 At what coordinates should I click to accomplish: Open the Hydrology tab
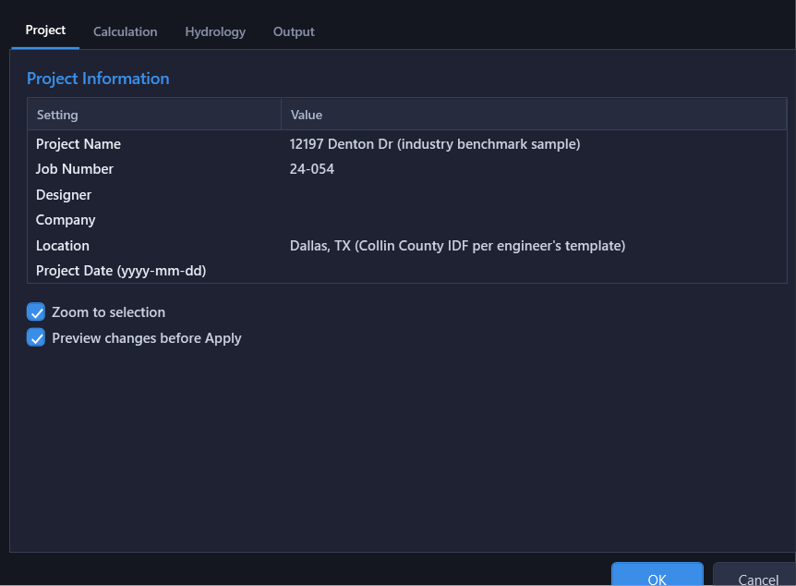215,31
